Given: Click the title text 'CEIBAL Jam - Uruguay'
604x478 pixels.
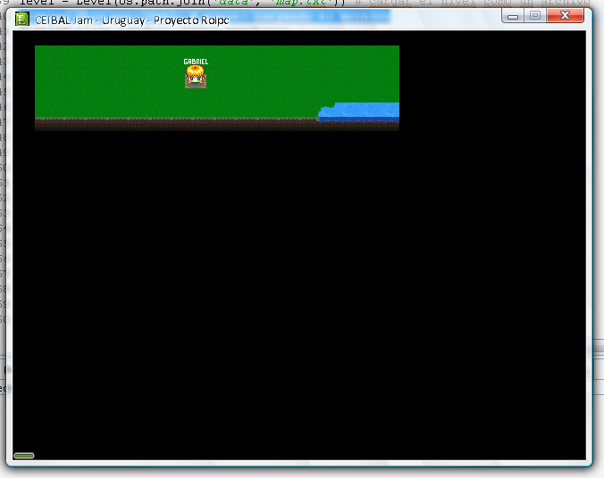Looking at the screenshot, I should tap(89, 20).
